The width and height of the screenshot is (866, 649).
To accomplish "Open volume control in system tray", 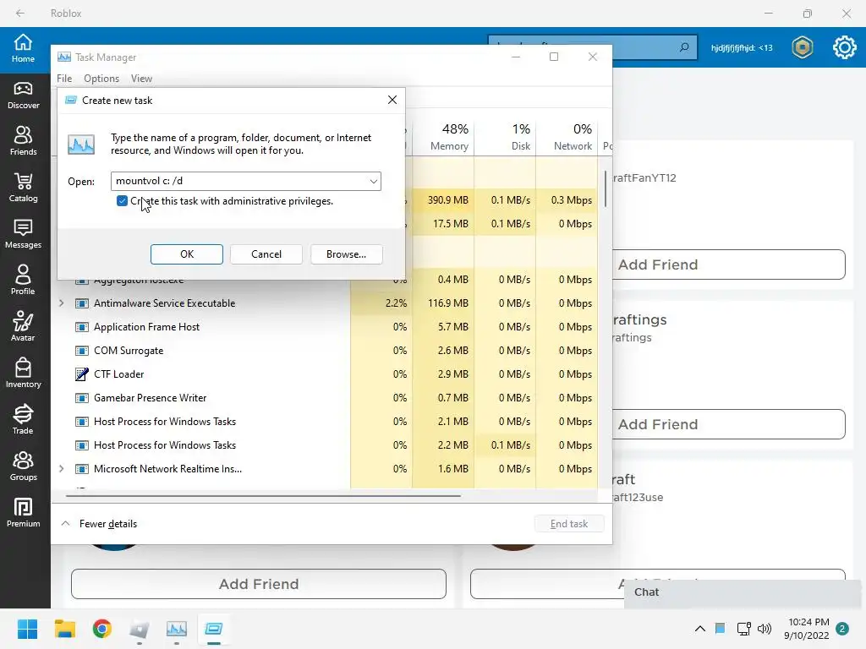I will pyautogui.click(x=765, y=629).
